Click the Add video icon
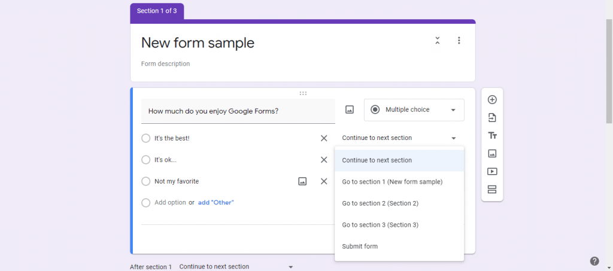This screenshot has height=271, width=613. pyautogui.click(x=492, y=172)
